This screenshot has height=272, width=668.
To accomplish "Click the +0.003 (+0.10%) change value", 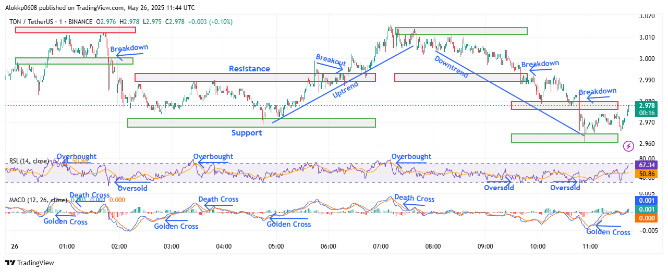I will tap(211, 22).
